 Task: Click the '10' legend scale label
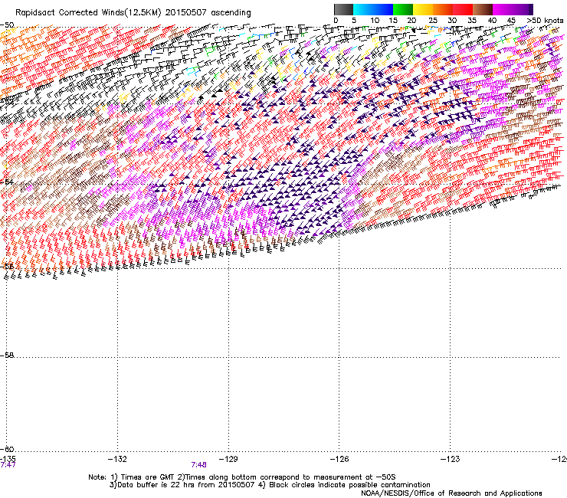(x=375, y=21)
